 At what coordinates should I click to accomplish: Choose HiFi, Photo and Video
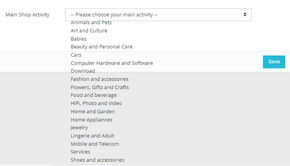click(96, 103)
